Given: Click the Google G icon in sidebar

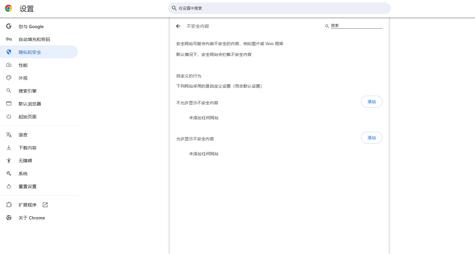Looking at the screenshot, I should point(9,26).
